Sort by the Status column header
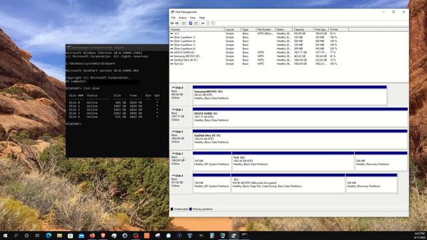 284,29
